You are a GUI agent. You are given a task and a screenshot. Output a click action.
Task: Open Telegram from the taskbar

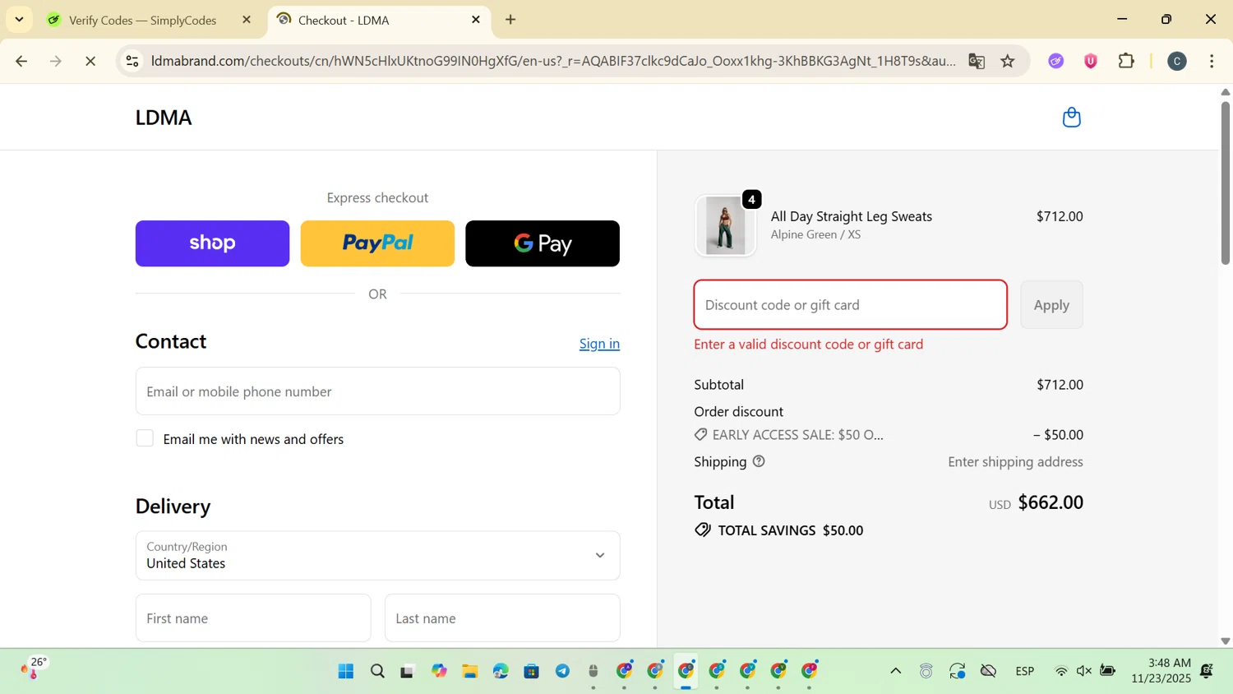click(x=562, y=672)
